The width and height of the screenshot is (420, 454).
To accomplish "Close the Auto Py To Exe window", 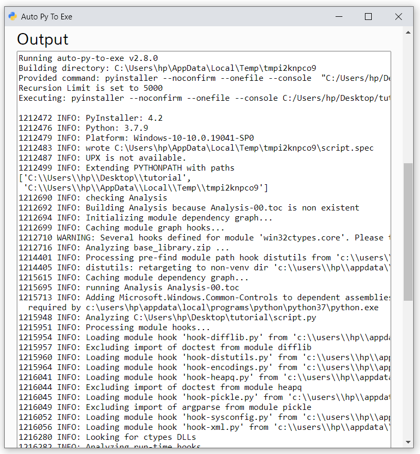I will coord(399,17).
